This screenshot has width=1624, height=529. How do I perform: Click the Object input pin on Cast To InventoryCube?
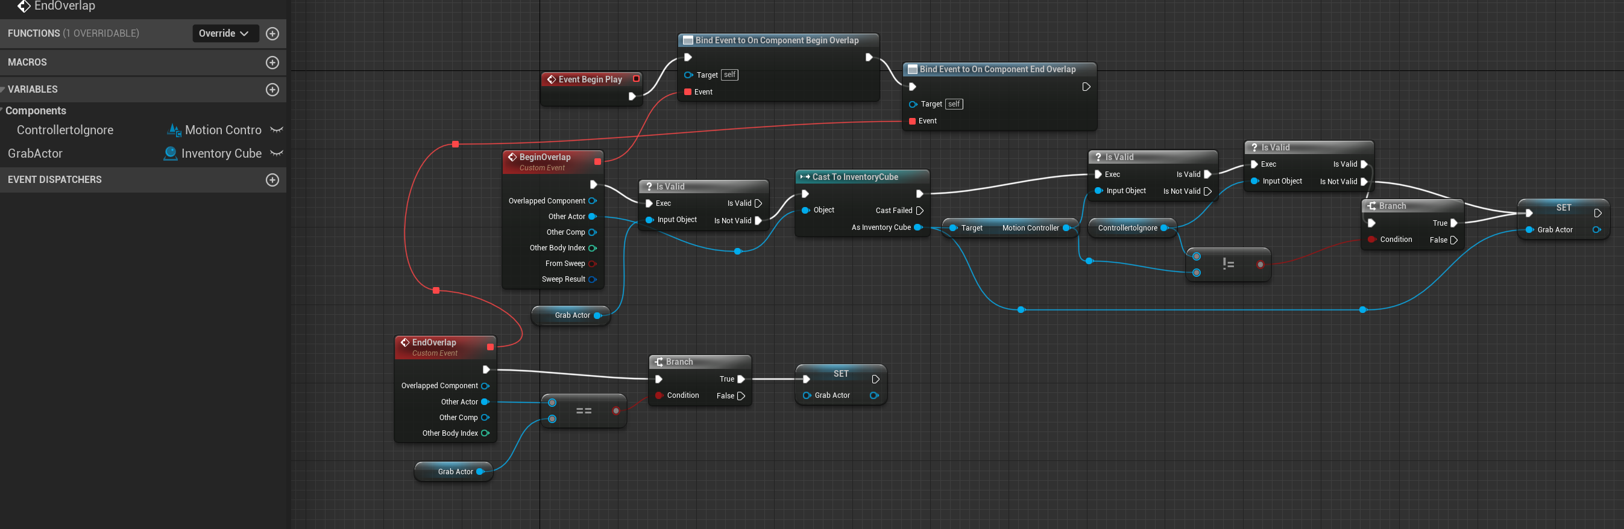806,211
